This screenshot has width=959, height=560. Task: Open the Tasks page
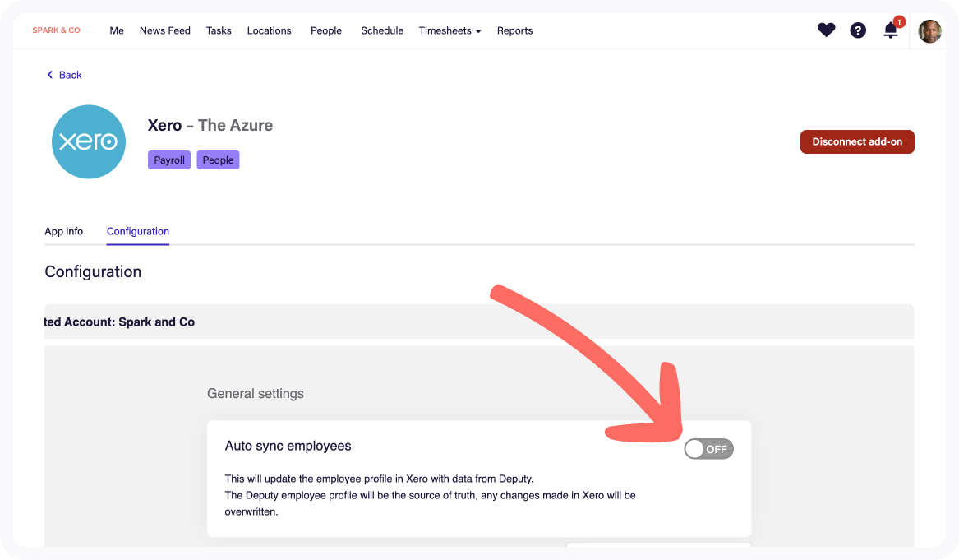pos(219,30)
